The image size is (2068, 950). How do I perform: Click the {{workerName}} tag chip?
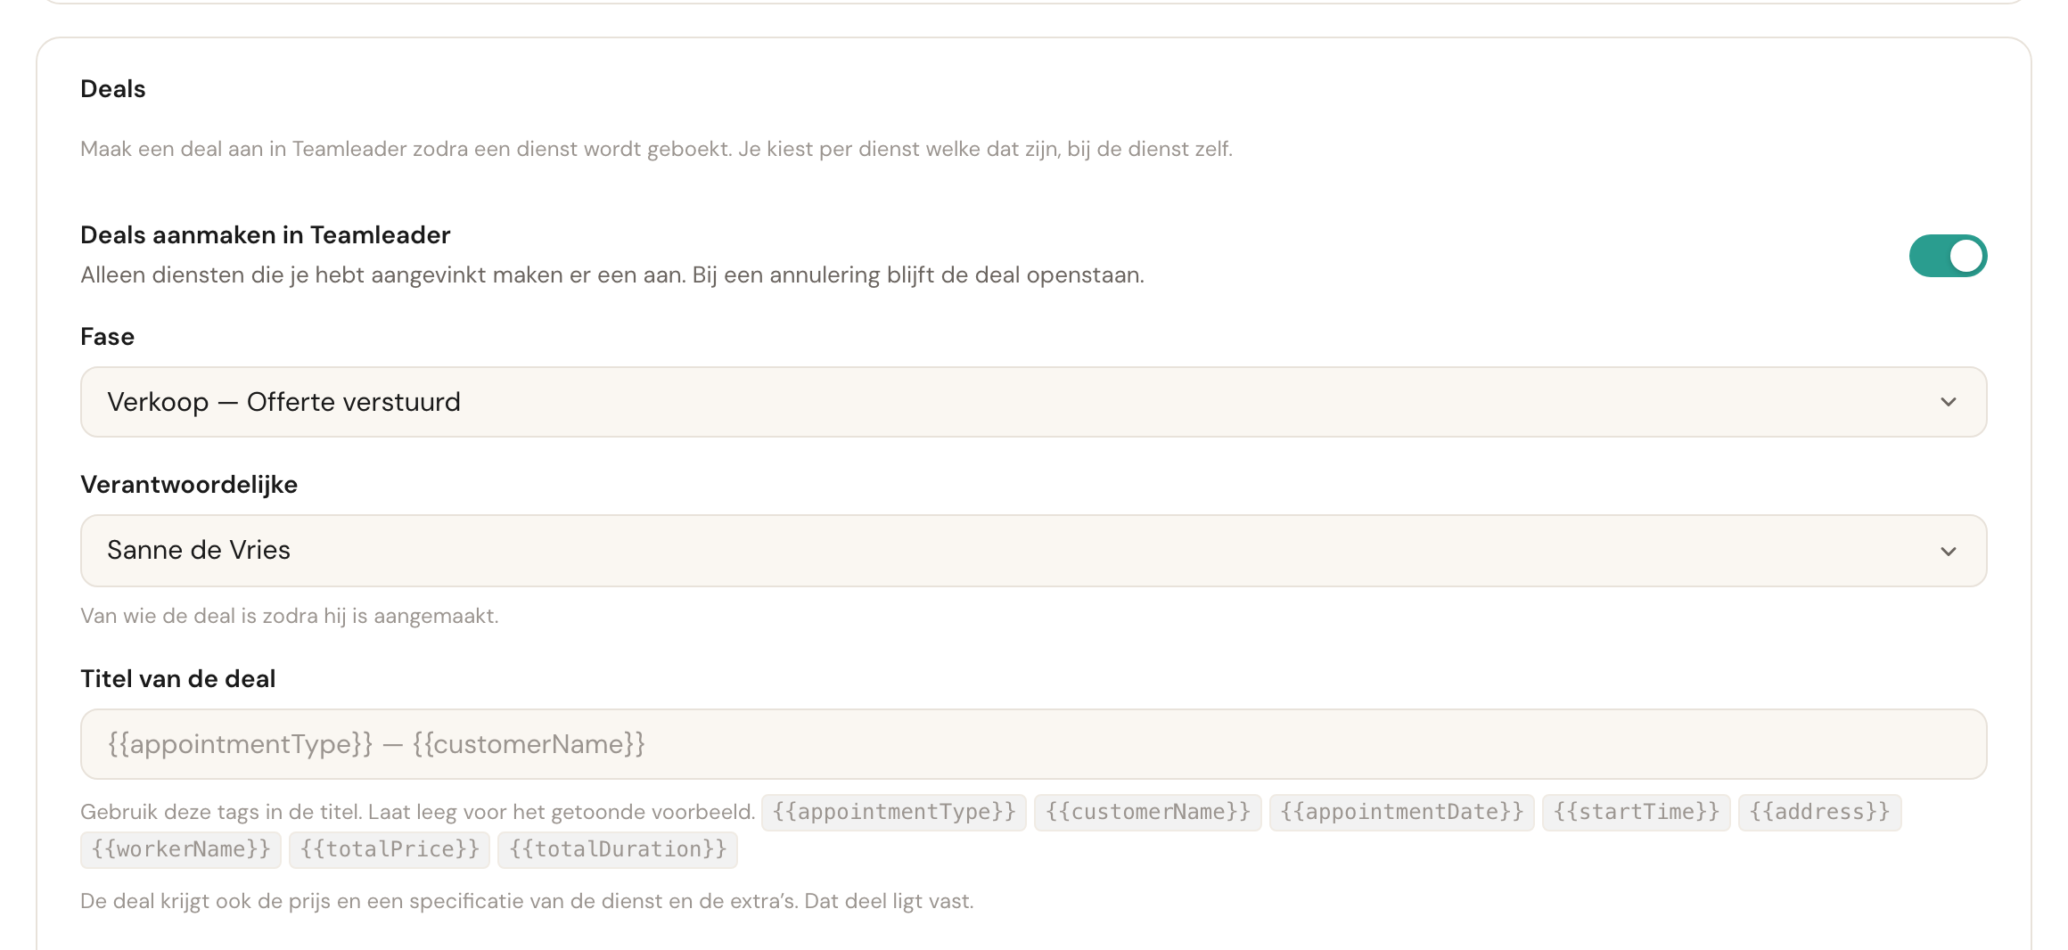pos(181,849)
